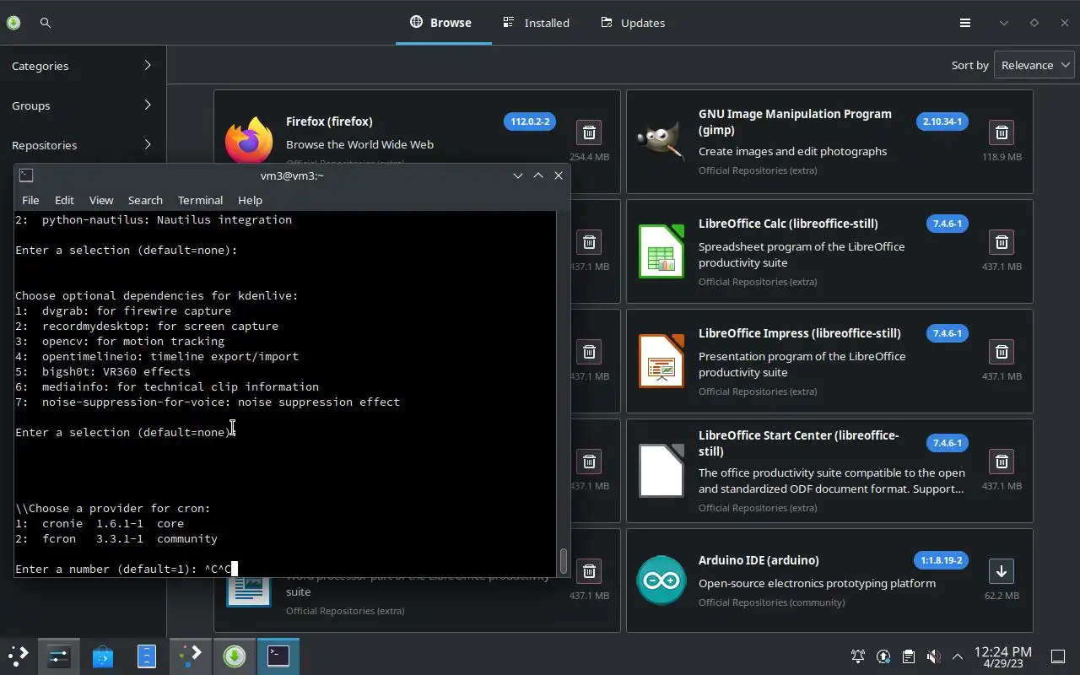Click the terminal icon in terminal title bar
Screen dimensions: 1080x675
[26, 175]
